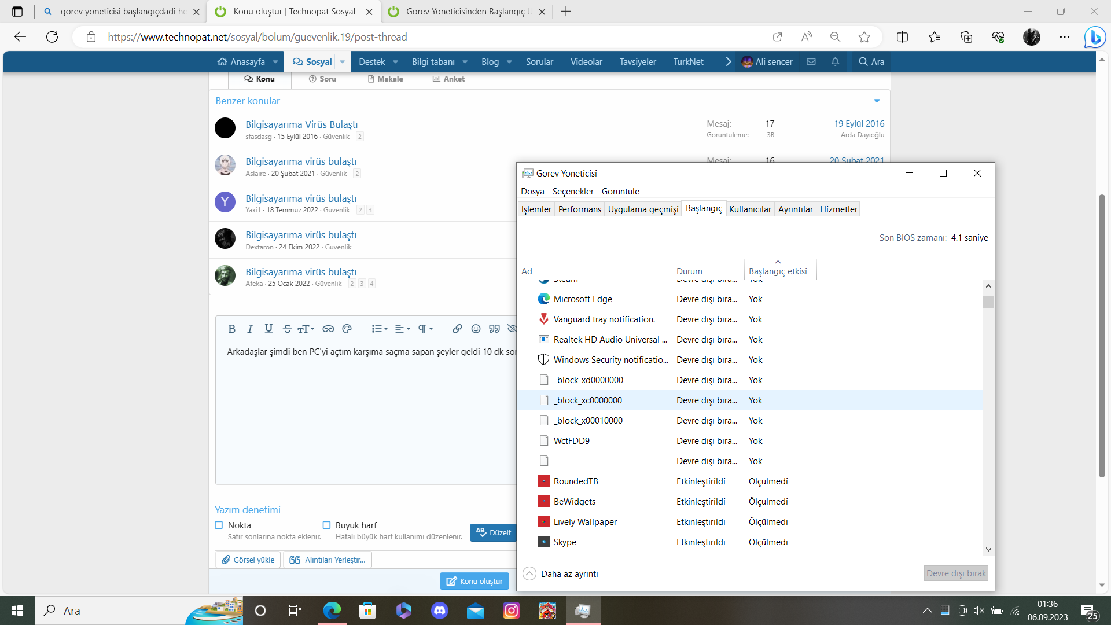Apply strikethrough formatting
The height and width of the screenshot is (625, 1111).
[x=287, y=329]
